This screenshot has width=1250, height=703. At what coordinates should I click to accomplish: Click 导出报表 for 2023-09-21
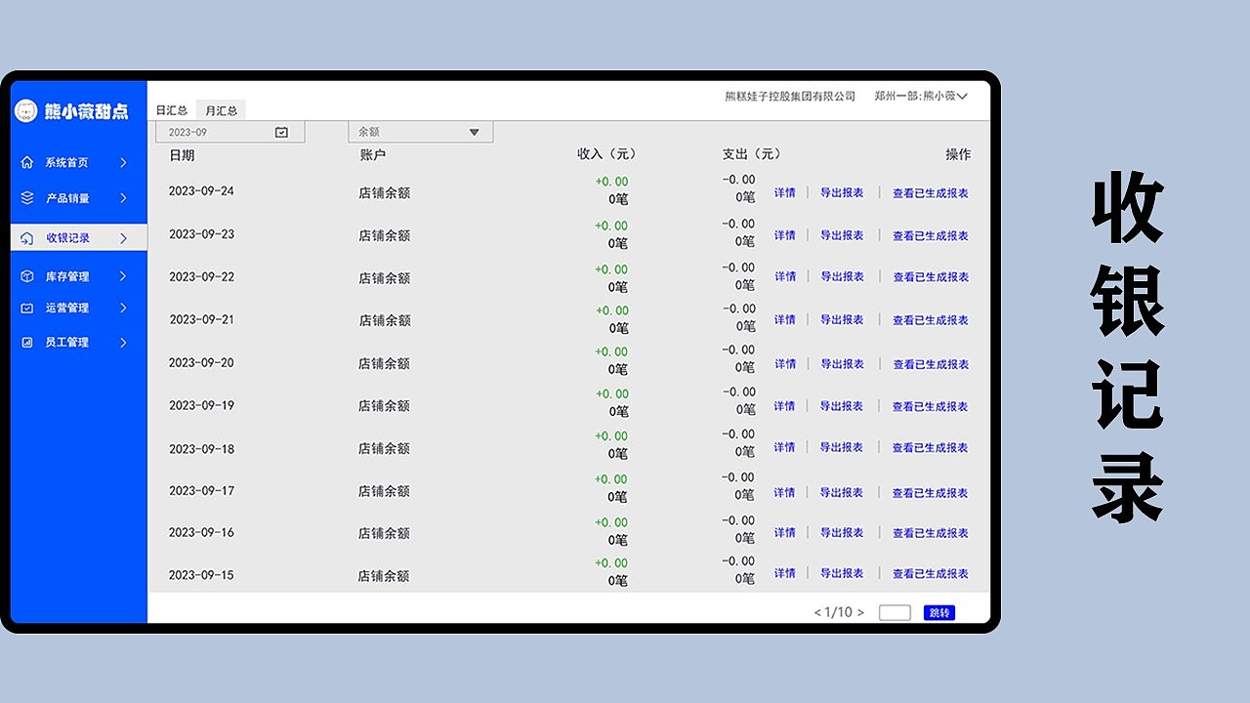click(842, 320)
